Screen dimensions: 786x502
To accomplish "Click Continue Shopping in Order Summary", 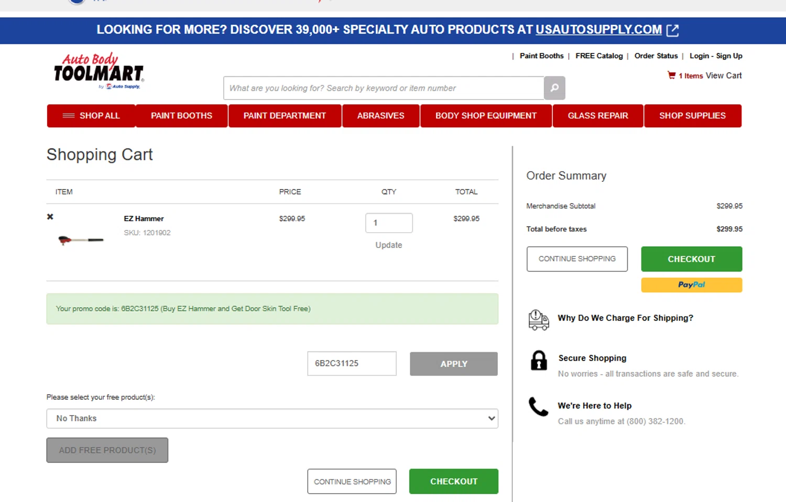I will [x=577, y=259].
